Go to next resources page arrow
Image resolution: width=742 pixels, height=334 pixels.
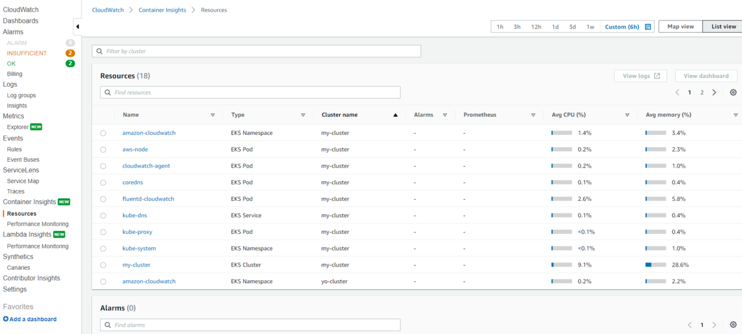[x=714, y=92]
